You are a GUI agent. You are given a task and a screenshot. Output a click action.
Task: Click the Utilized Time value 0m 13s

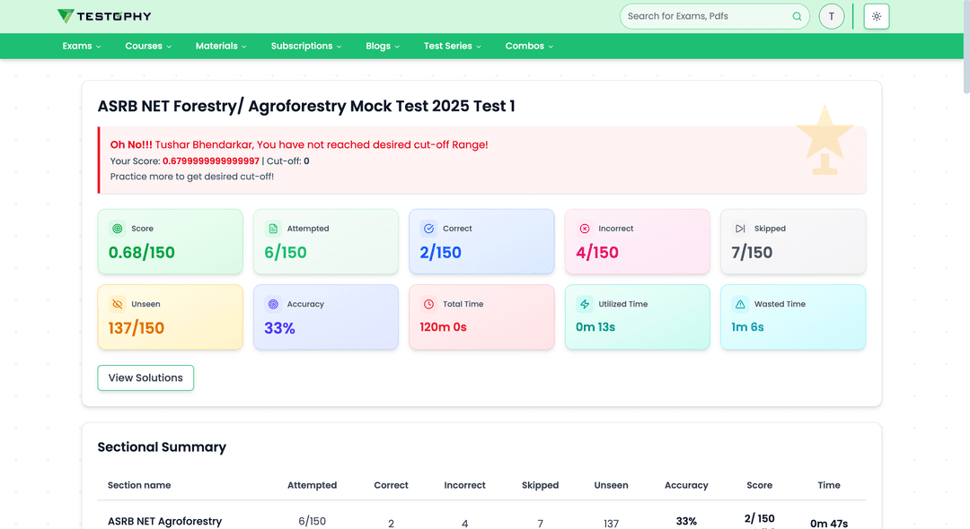pos(595,327)
